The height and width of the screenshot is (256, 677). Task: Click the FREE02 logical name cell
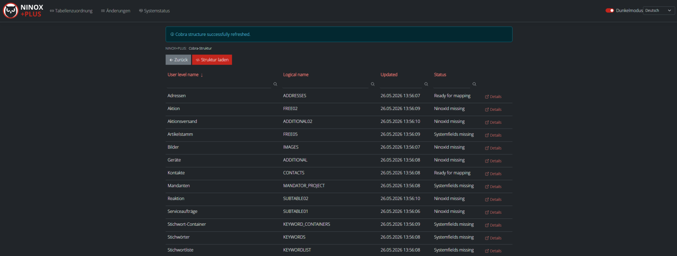click(x=290, y=109)
